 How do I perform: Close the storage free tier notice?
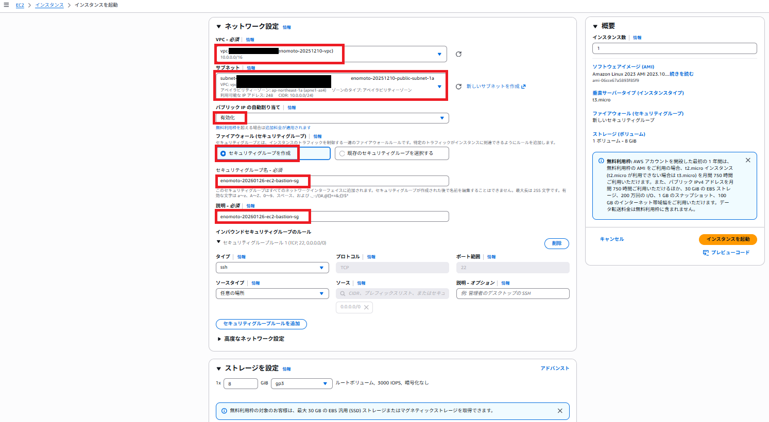(560, 411)
